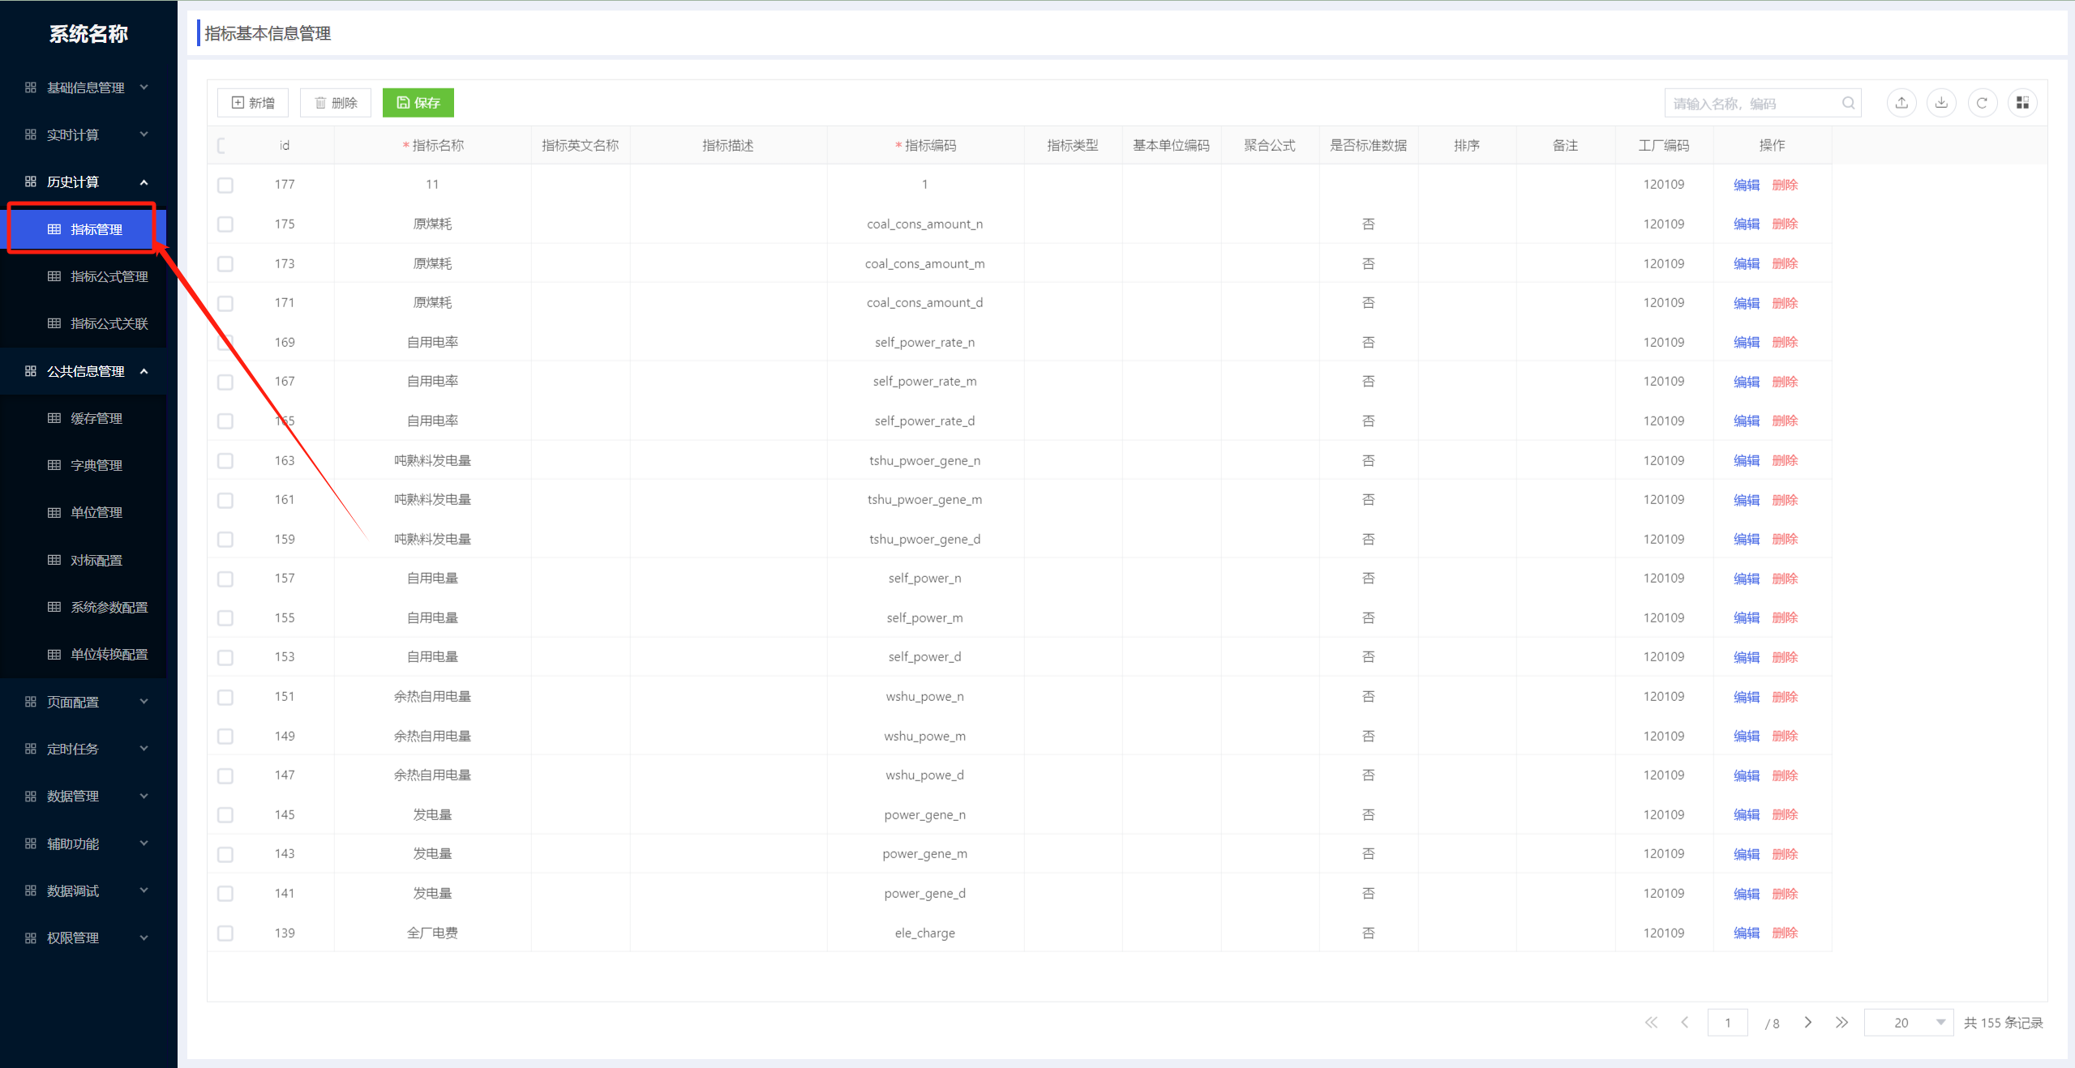Click the table icon beside 系统参数配置

coord(54,607)
